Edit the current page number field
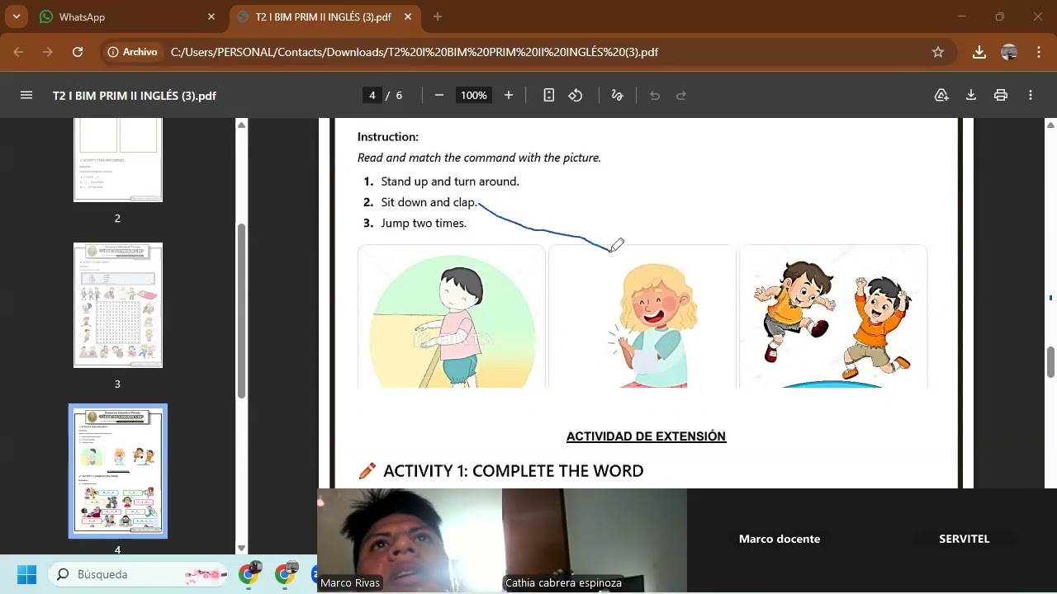The height and width of the screenshot is (594, 1057). coord(372,96)
